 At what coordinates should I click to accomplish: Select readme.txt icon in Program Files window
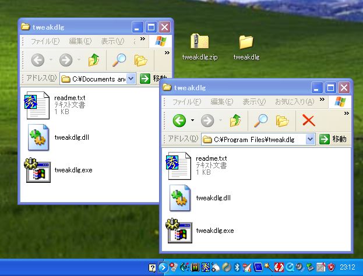(x=178, y=165)
